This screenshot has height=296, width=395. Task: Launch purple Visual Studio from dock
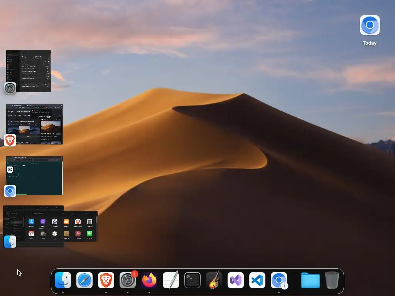236,280
